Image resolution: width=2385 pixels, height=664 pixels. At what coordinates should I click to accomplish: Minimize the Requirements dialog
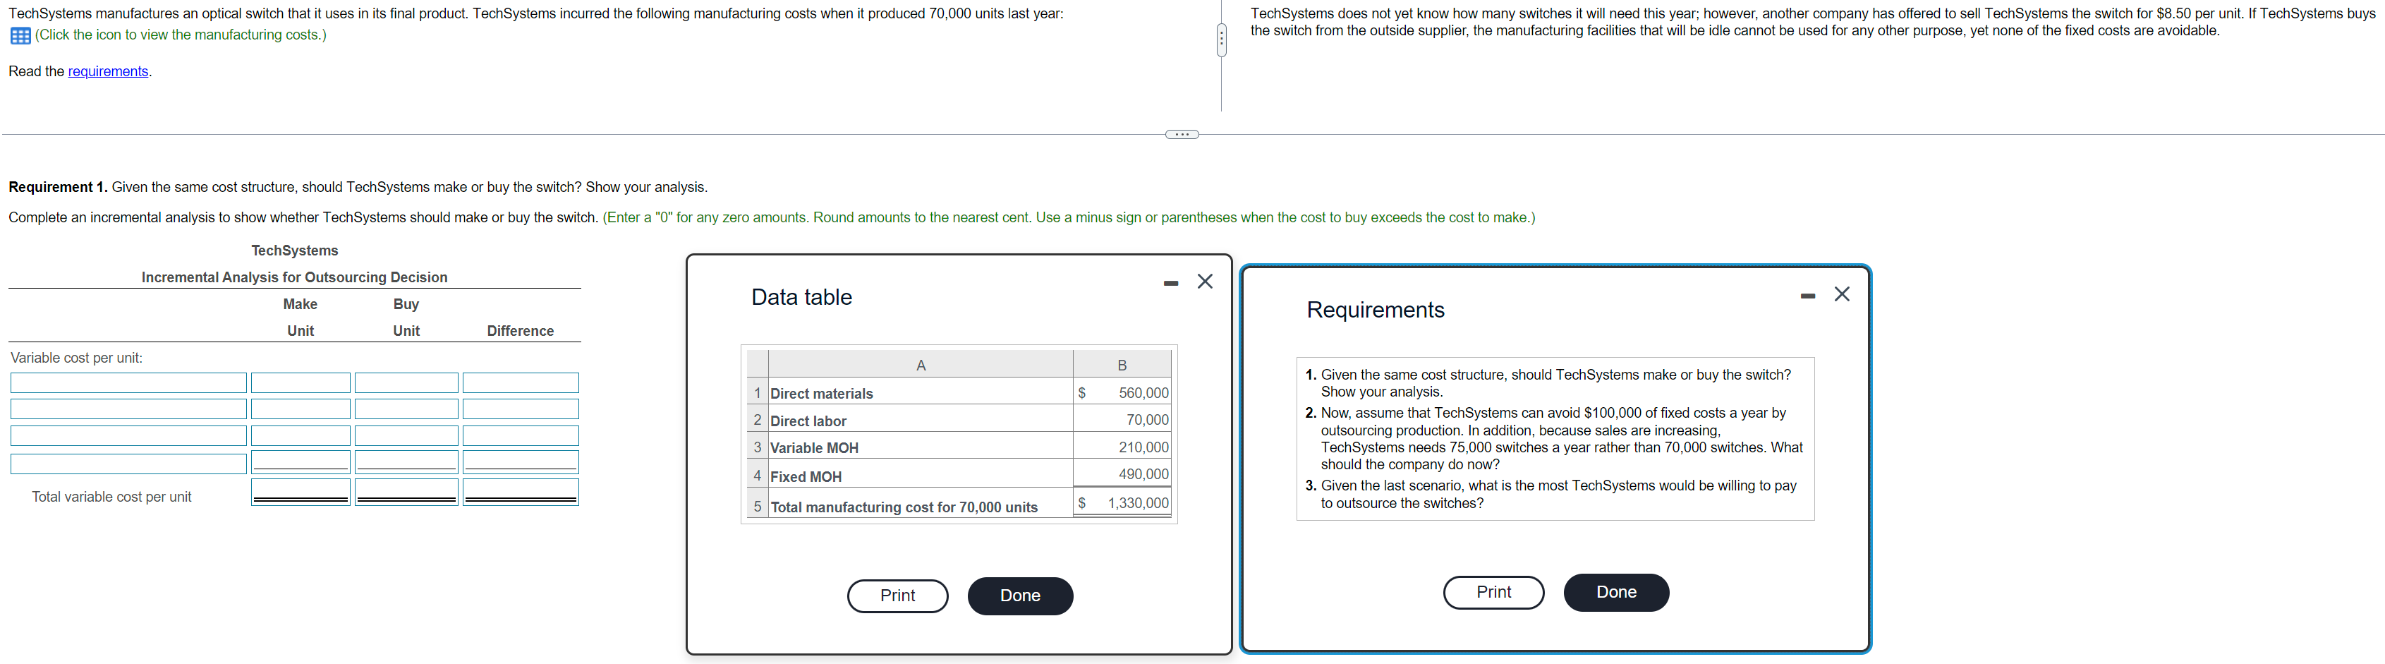(x=1808, y=296)
